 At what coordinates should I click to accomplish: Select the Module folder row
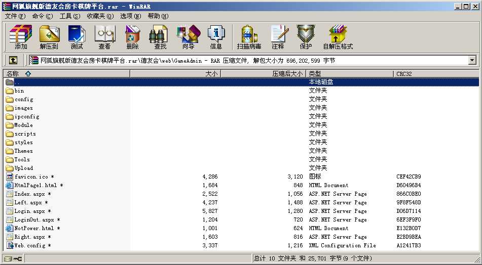[241, 125]
